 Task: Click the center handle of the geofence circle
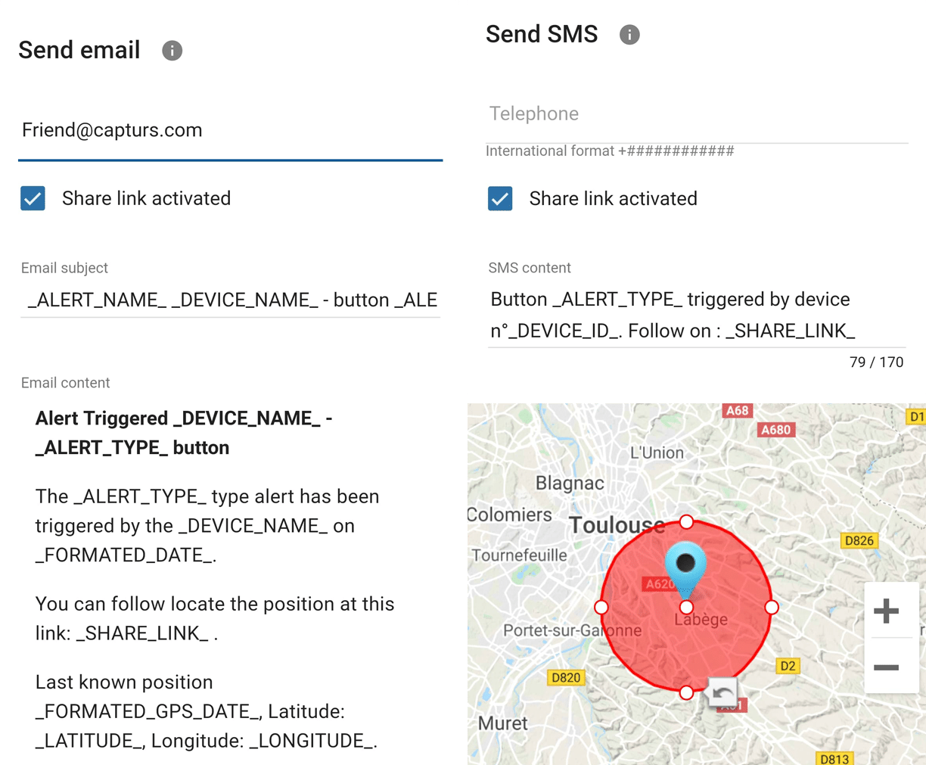tap(686, 607)
